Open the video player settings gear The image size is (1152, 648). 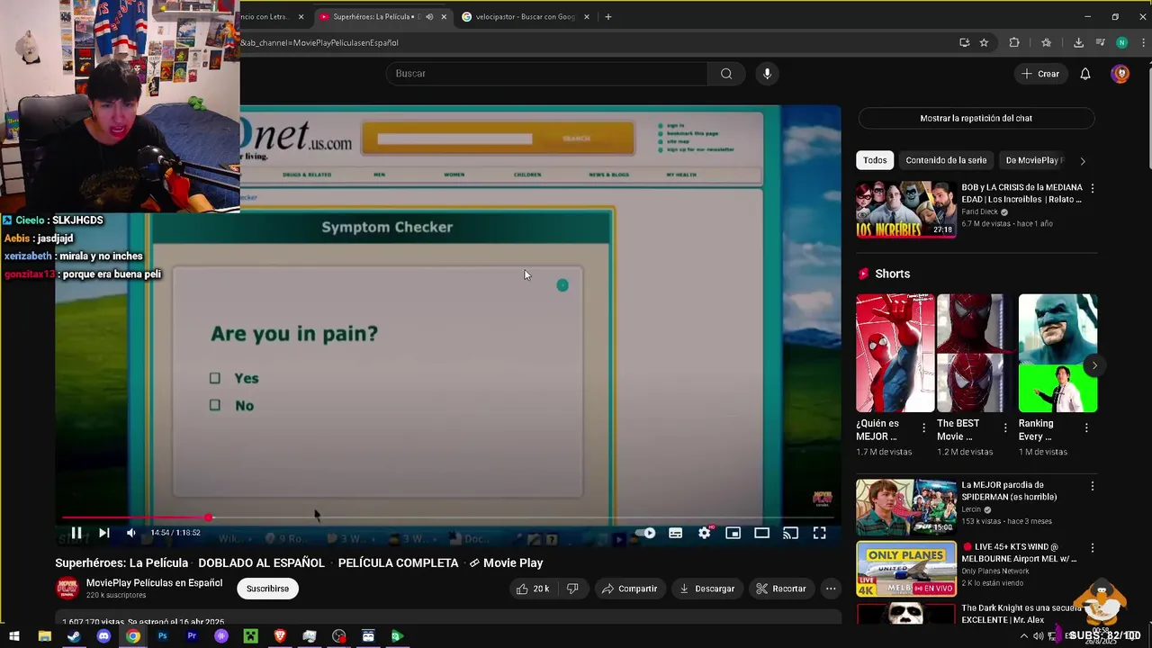pos(705,533)
